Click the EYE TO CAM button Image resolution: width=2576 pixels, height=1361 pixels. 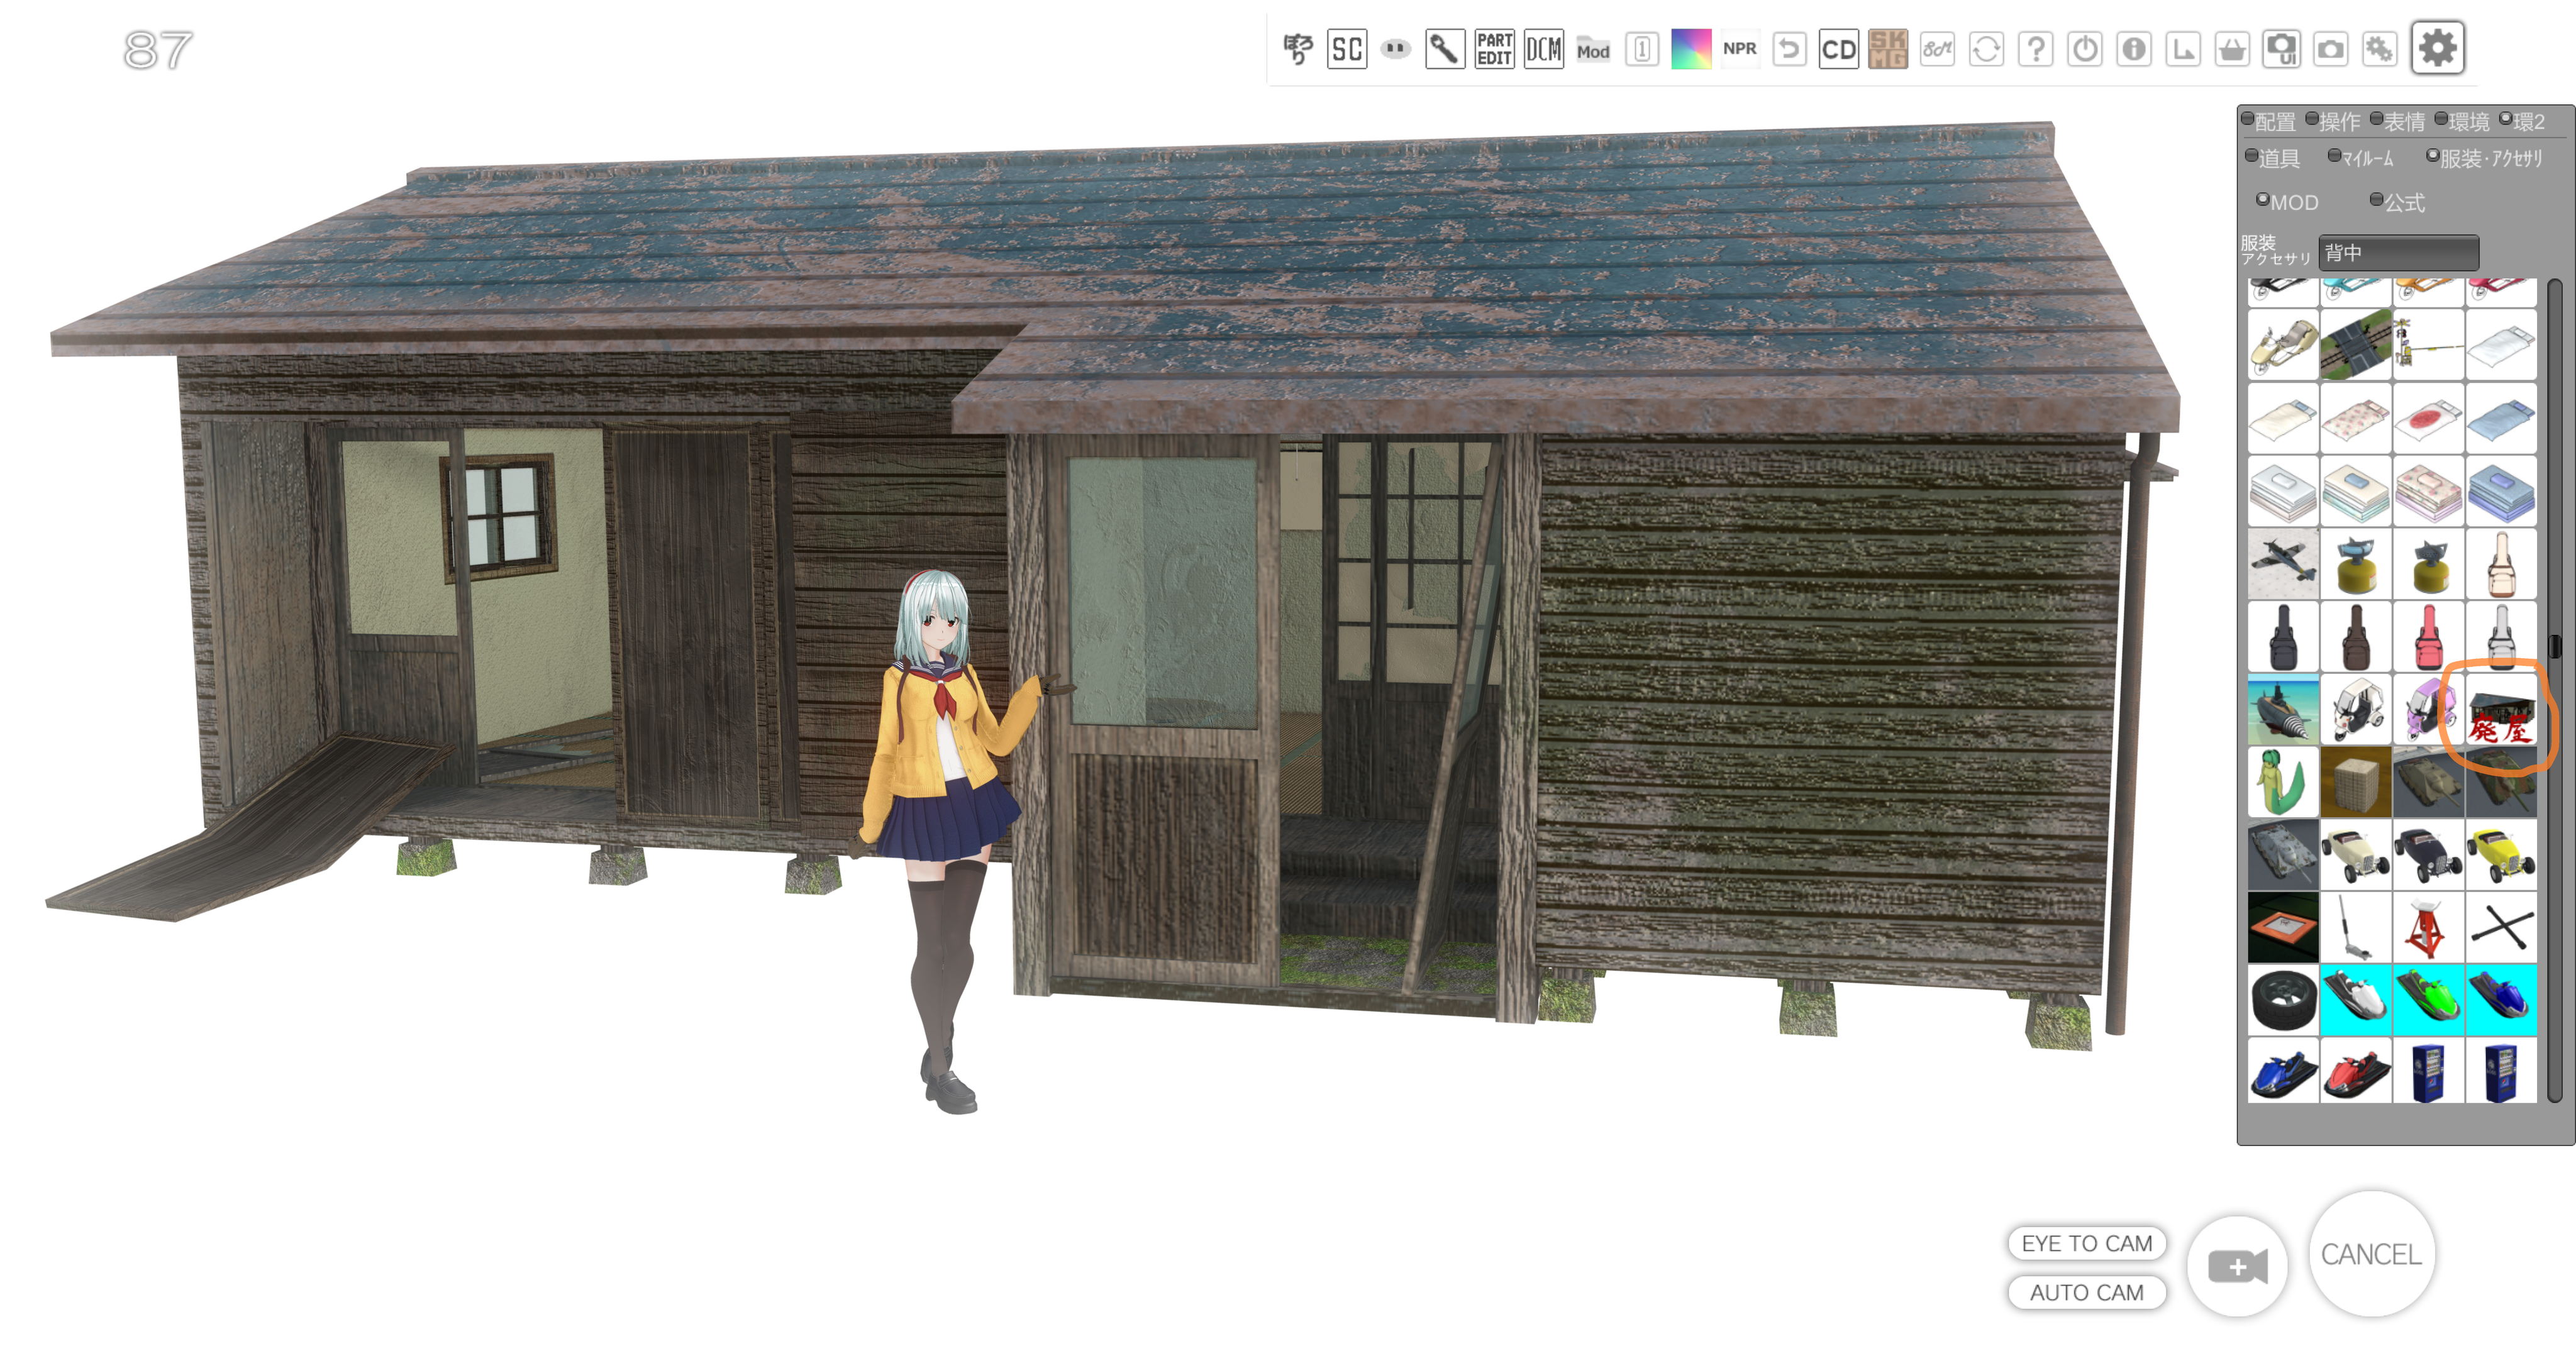[x=2086, y=1243]
